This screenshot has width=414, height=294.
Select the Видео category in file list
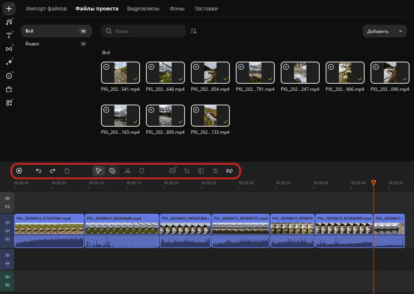click(x=32, y=44)
